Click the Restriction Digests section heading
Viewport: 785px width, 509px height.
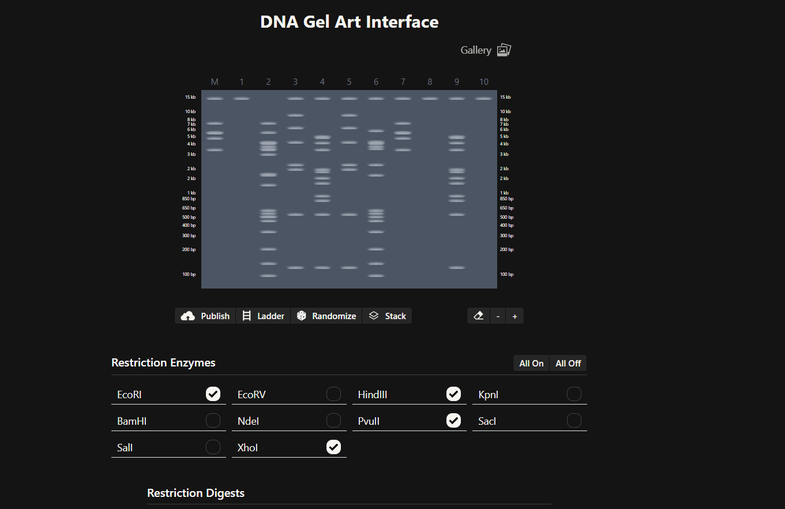pyautogui.click(x=196, y=493)
